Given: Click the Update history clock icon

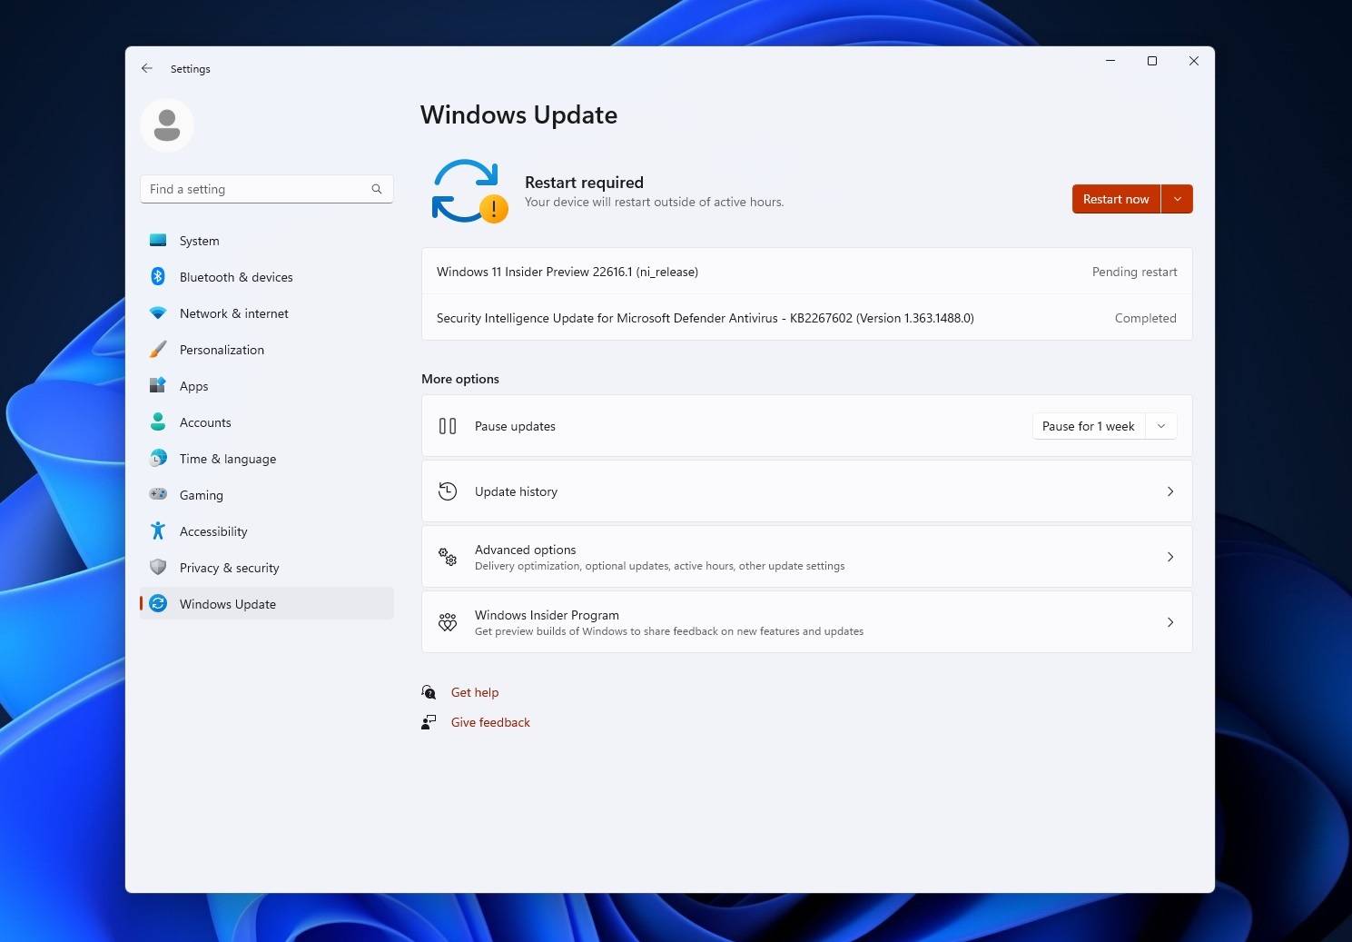Looking at the screenshot, I should click(x=447, y=491).
